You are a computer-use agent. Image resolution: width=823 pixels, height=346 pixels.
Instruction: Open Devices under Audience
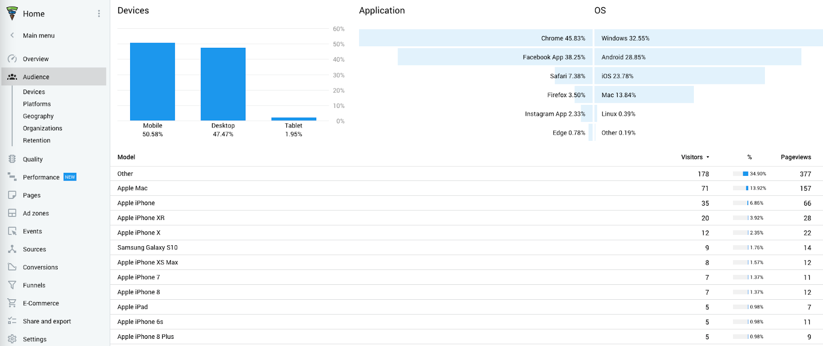point(34,92)
